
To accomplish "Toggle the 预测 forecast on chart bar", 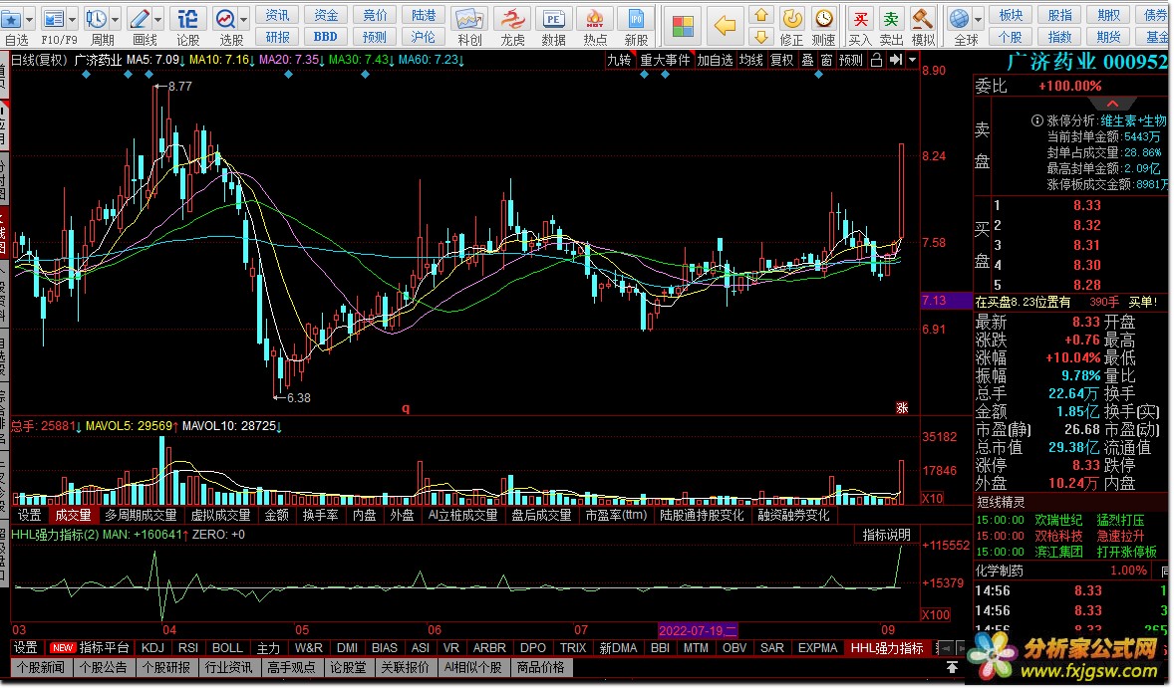I will pyautogui.click(x=850, y=60).
